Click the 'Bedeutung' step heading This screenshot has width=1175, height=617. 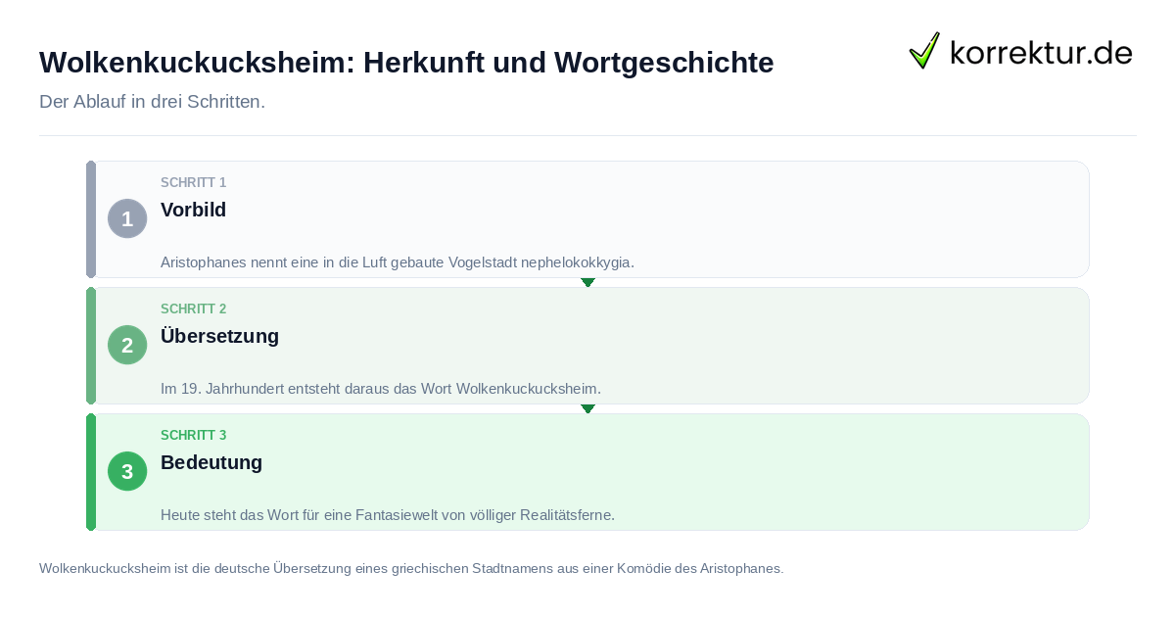[x=211, y=462]
